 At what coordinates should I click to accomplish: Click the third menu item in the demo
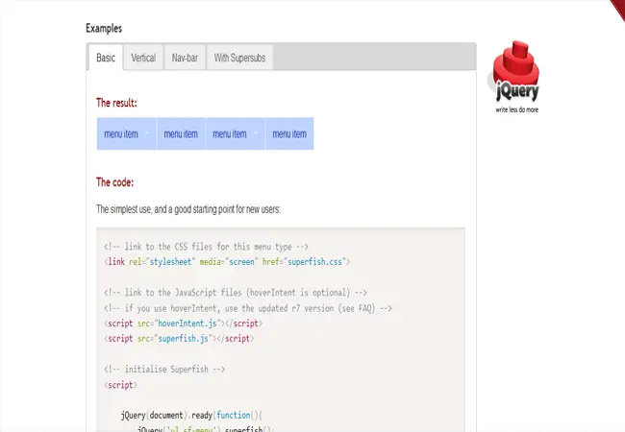[235, 133]
